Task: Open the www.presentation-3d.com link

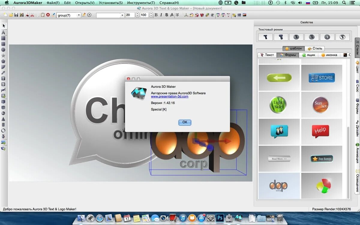Action: [169, 97]
